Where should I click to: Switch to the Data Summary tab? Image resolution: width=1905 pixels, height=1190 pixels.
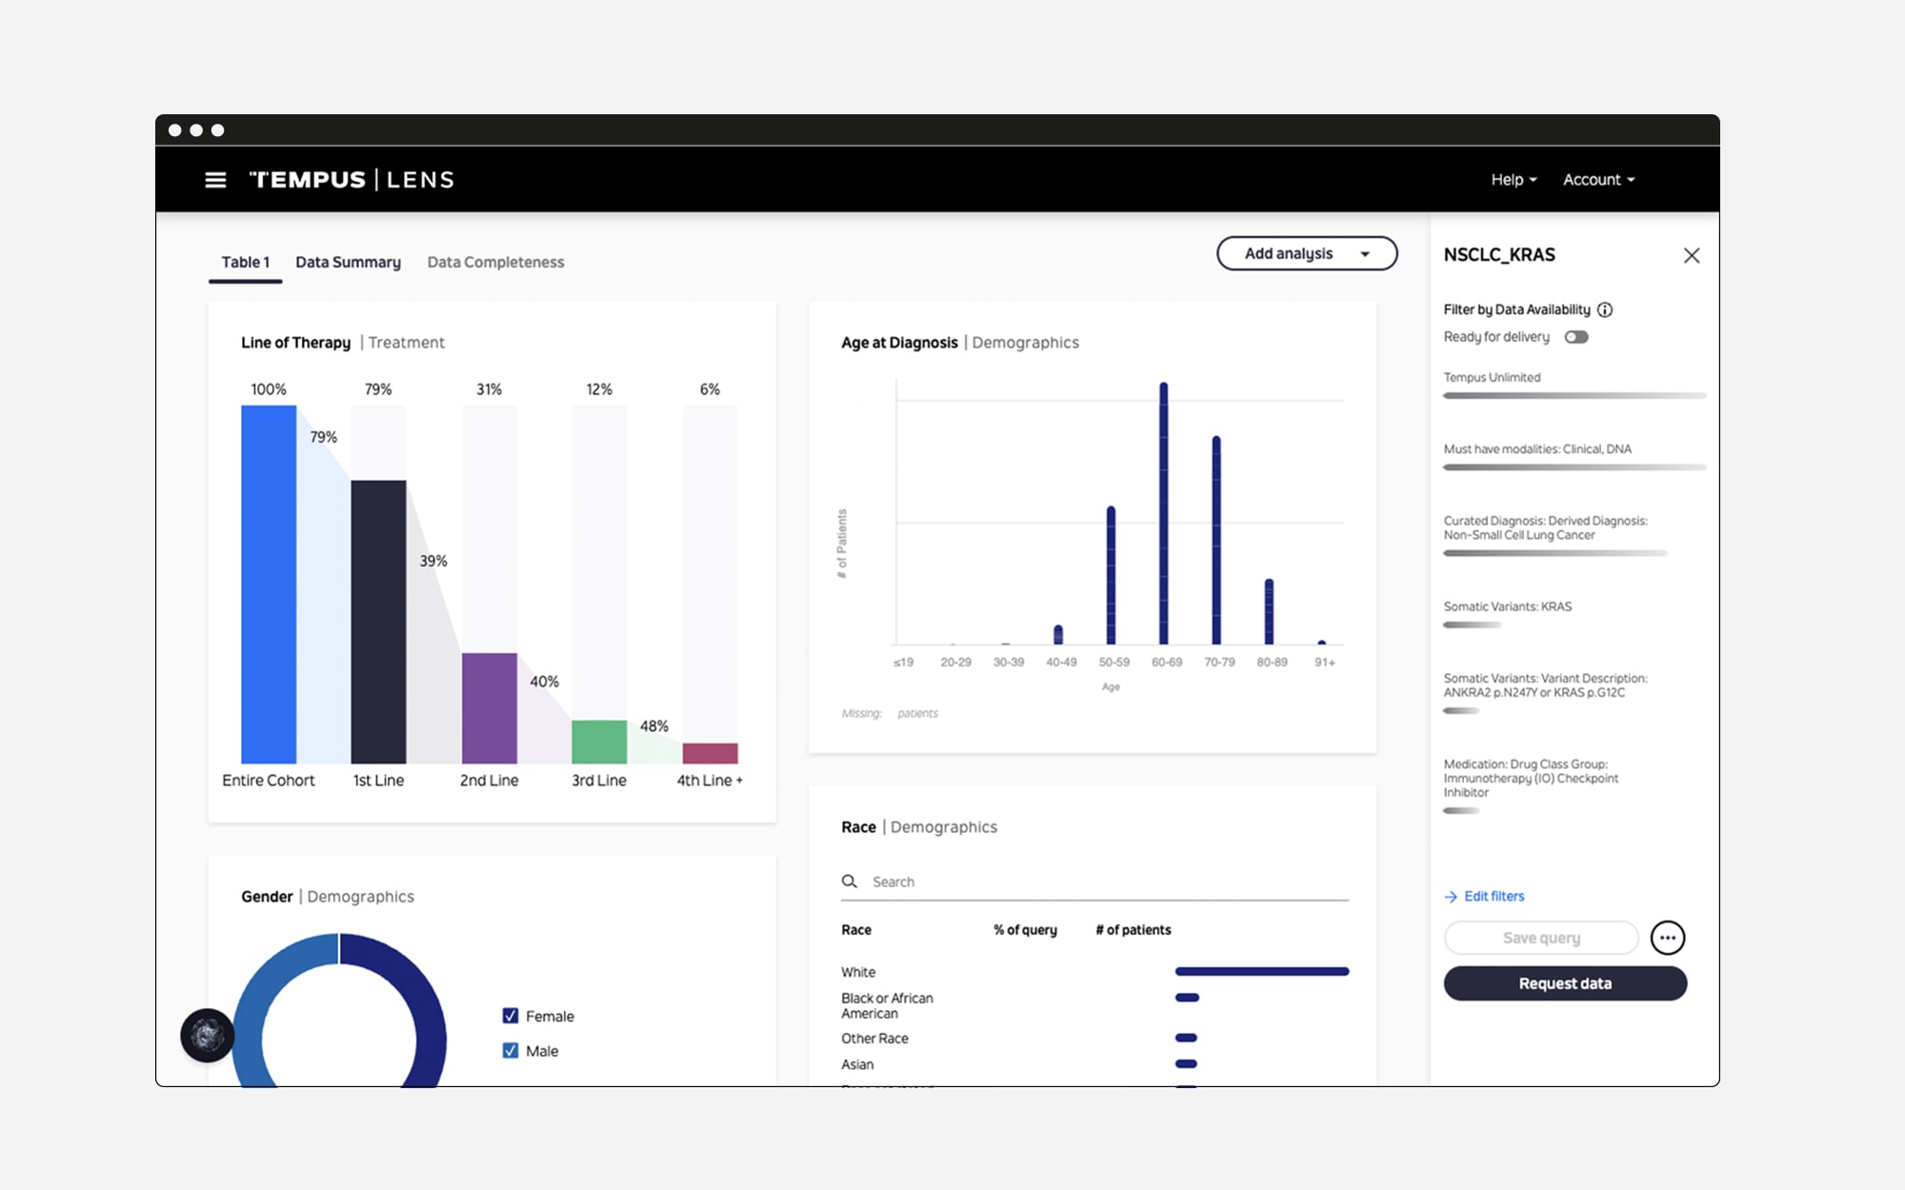[348, 262]
